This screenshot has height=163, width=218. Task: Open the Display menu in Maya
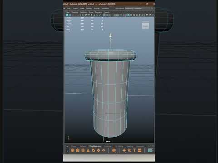(97, 9)
